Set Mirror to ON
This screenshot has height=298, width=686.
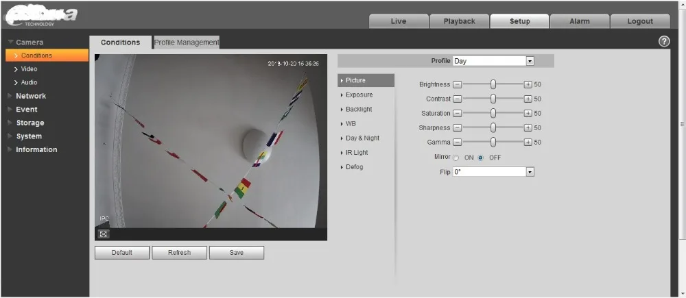click(456, 158)
